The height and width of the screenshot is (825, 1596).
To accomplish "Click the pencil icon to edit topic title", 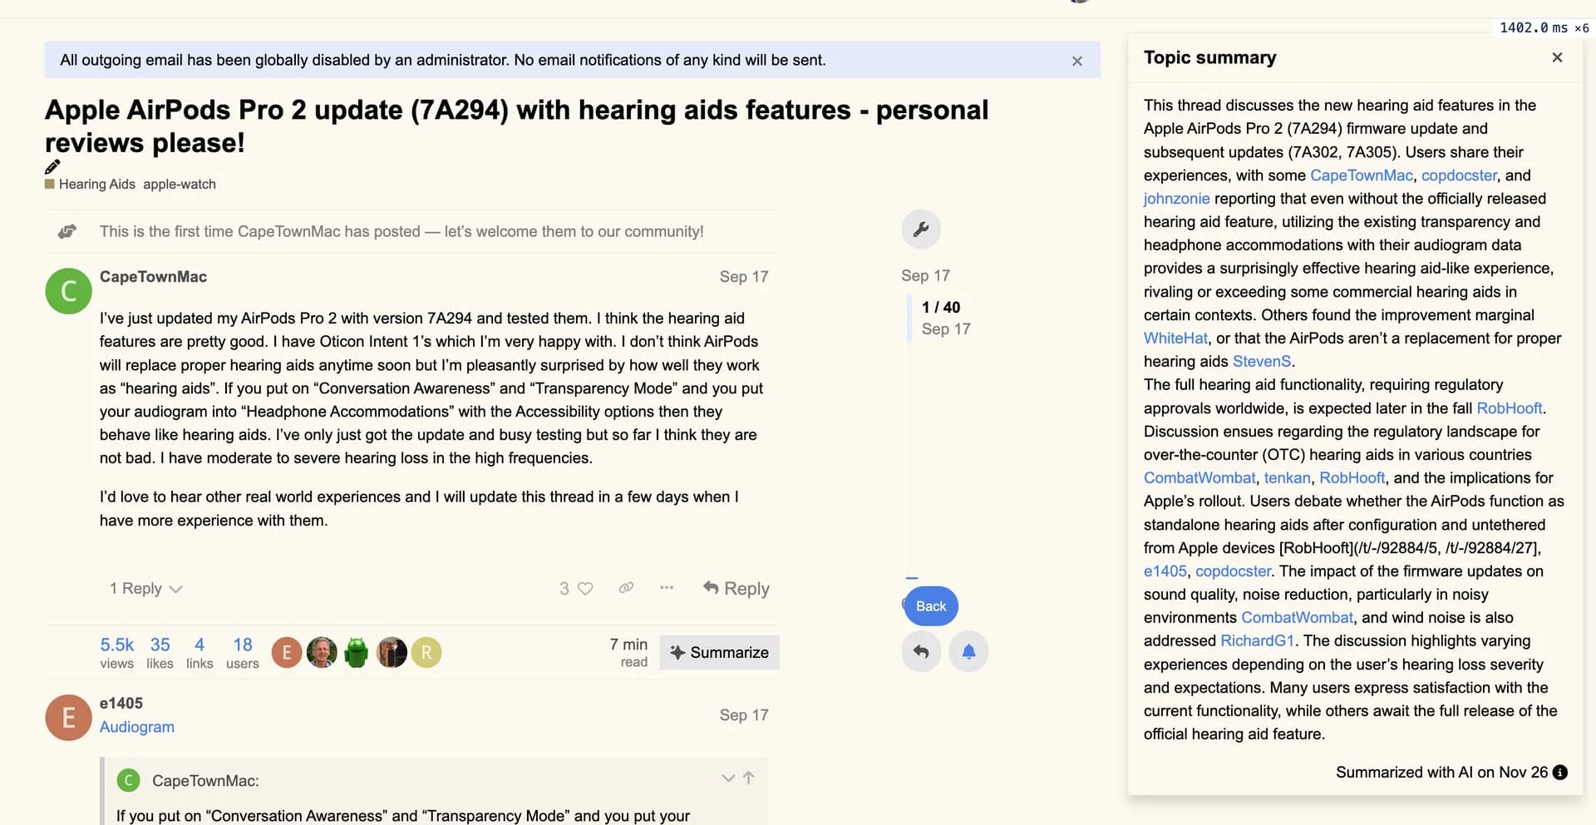I will pyautogui.click(x=52, y=166).
